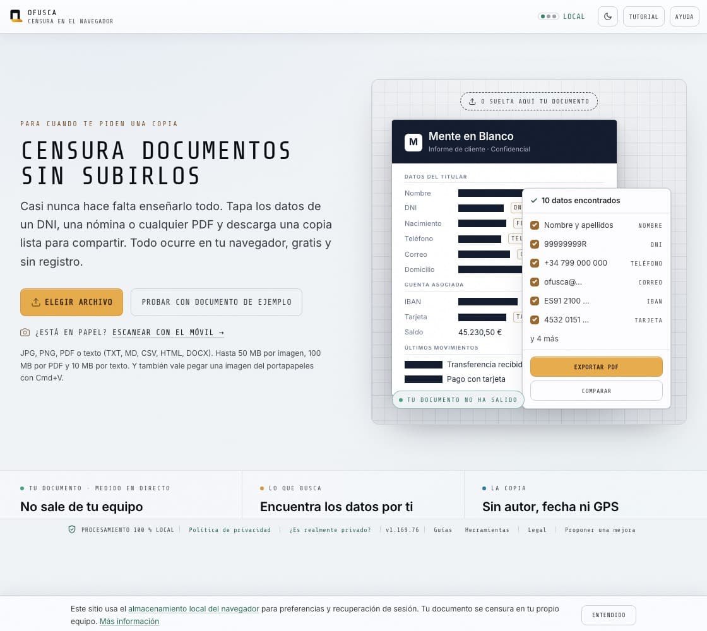Click Proponer una mejora link
Viewport: 707px width, 631px height.
tap(600, 530)
